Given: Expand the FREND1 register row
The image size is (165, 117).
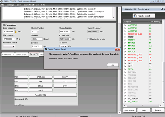Looking at the screenshot, I should pos(125,37).
